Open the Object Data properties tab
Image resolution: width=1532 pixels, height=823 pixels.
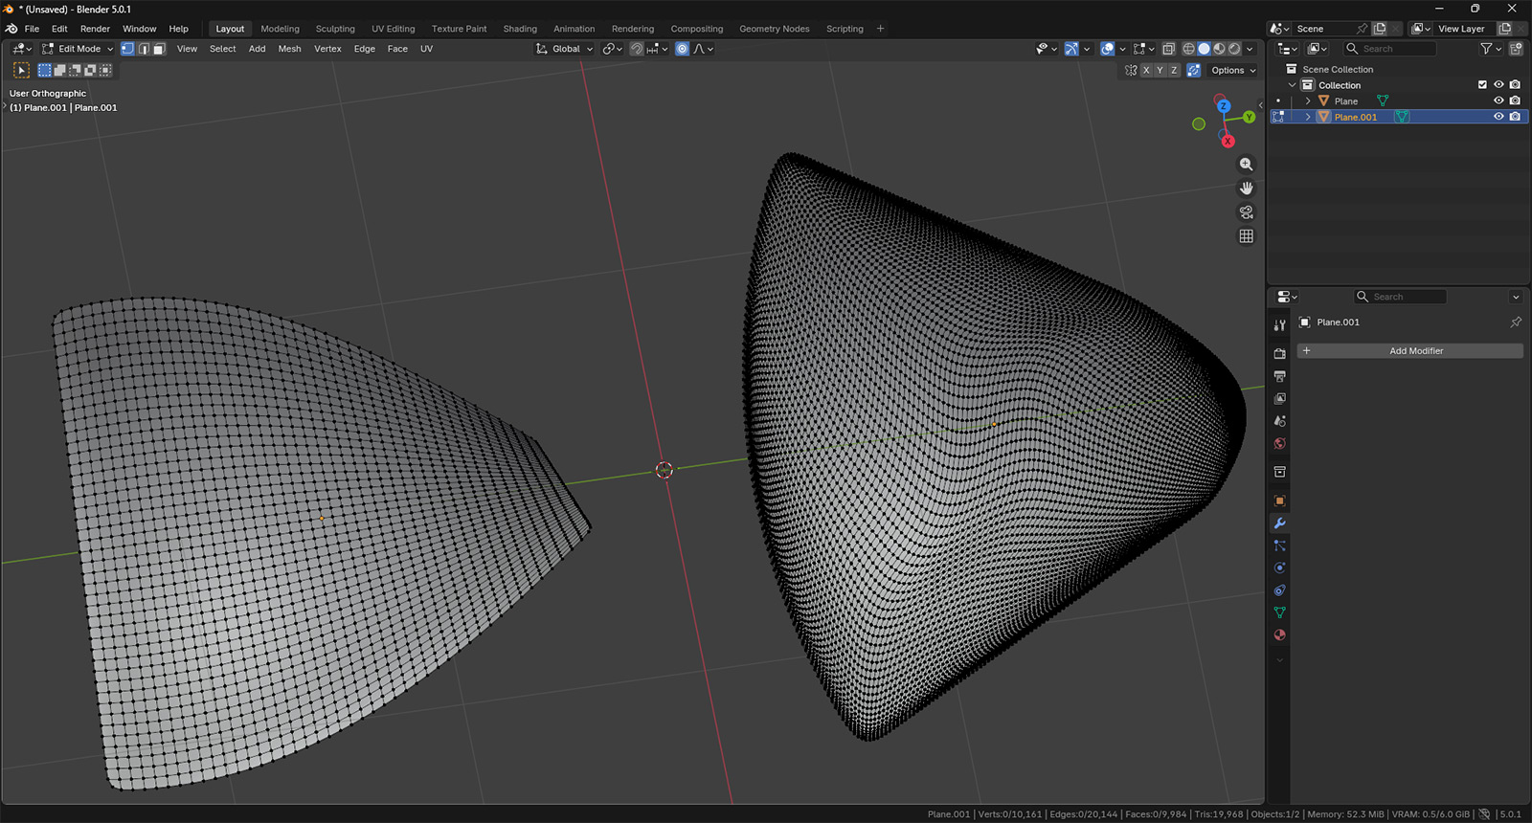pyautogui.click(x=1279, y=612)
